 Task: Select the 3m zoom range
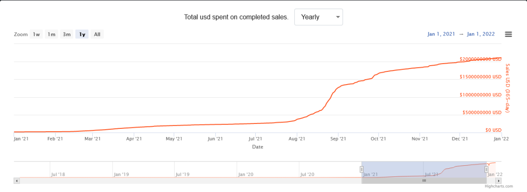(x=66, y=34)
